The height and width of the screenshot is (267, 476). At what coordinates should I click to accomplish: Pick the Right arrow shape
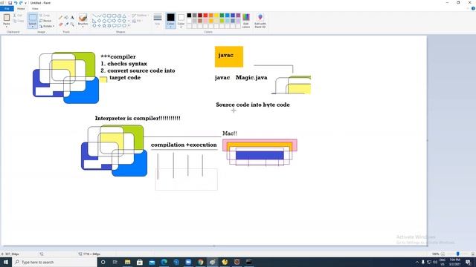point(114,21)
